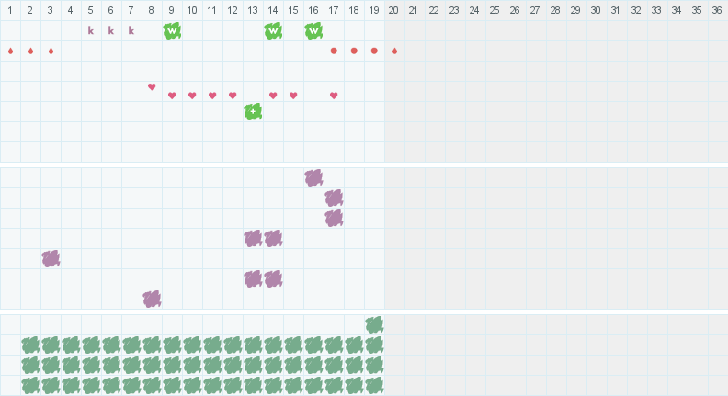Select day header '35'
The width and height of the screenshot is (728, 396).
[x=697, y=10]
